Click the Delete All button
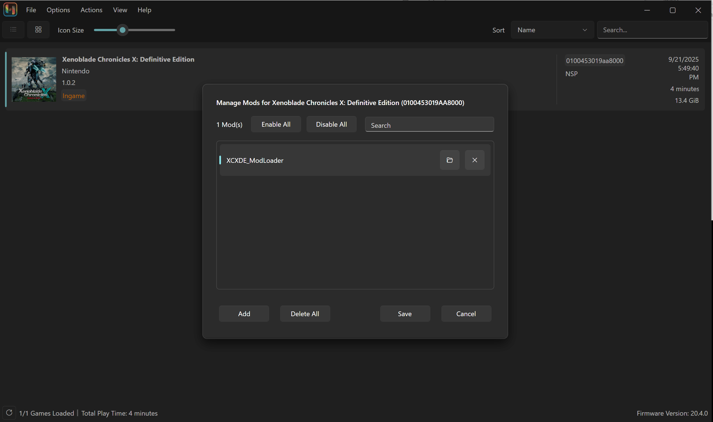Screen dimensions: 713x422 point(305,314)
